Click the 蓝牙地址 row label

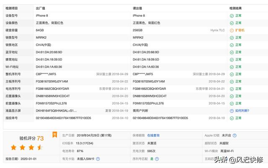pyautogui.click(x=12, y=52)
